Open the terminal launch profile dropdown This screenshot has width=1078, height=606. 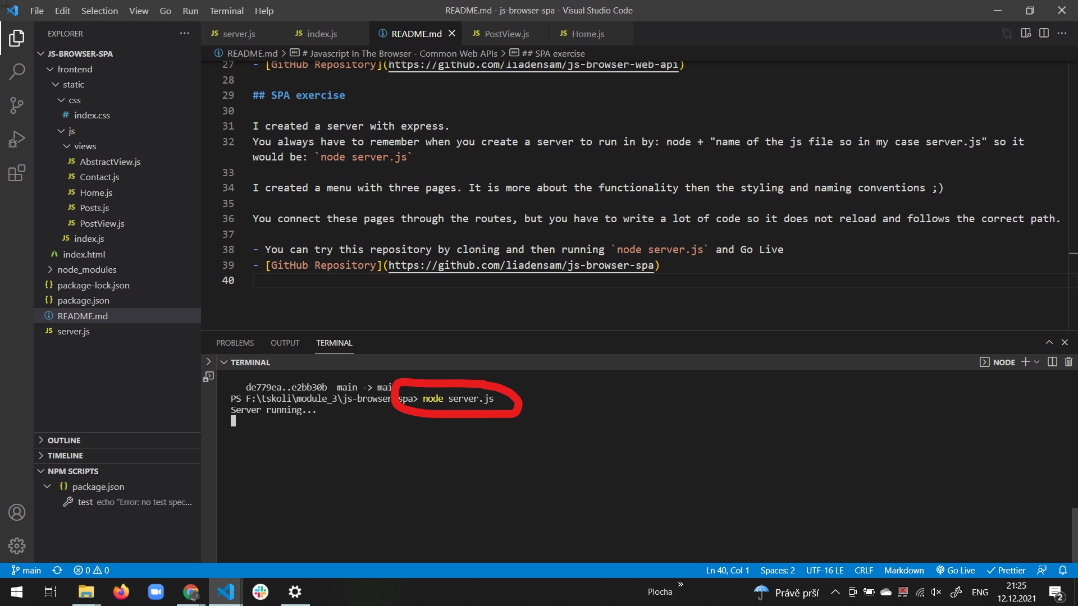tap(1036, 362)
